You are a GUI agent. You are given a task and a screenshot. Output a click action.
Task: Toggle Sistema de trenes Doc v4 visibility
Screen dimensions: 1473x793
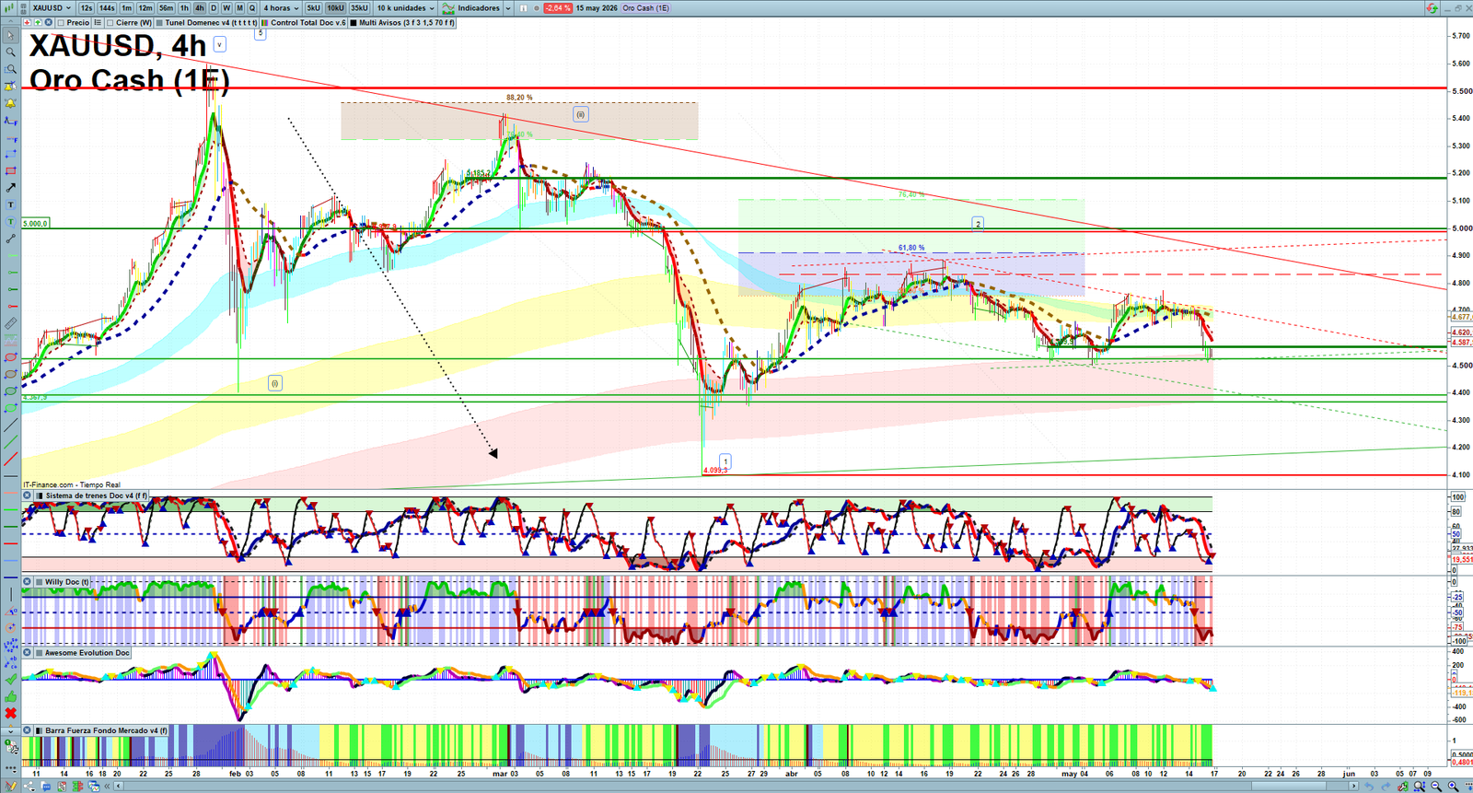(40, 496)
